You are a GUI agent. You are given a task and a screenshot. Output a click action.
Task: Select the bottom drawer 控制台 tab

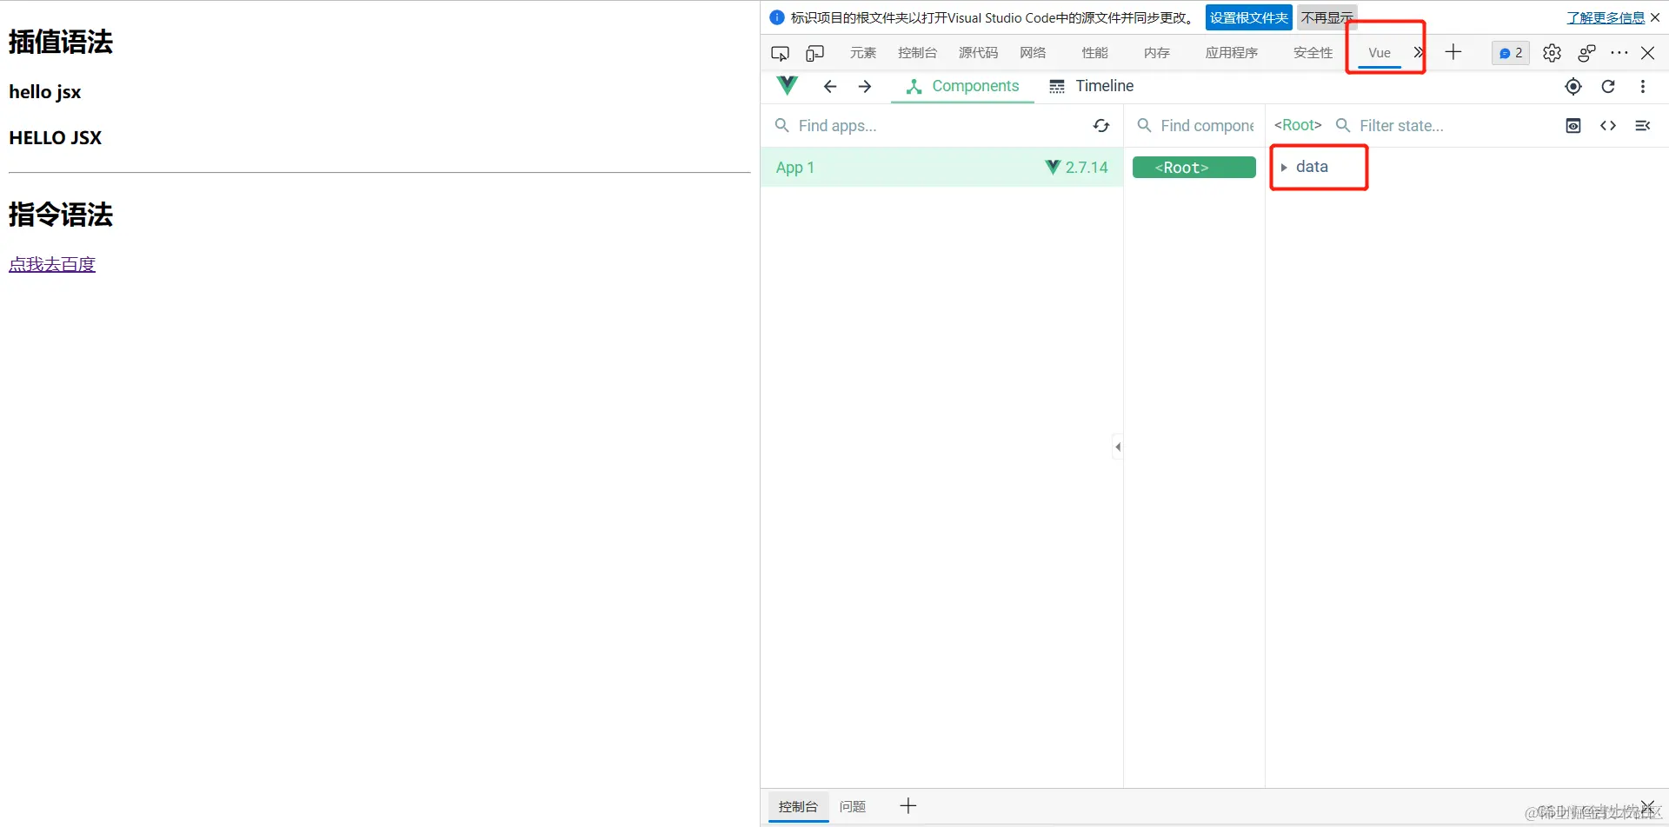tap(798, 806)
